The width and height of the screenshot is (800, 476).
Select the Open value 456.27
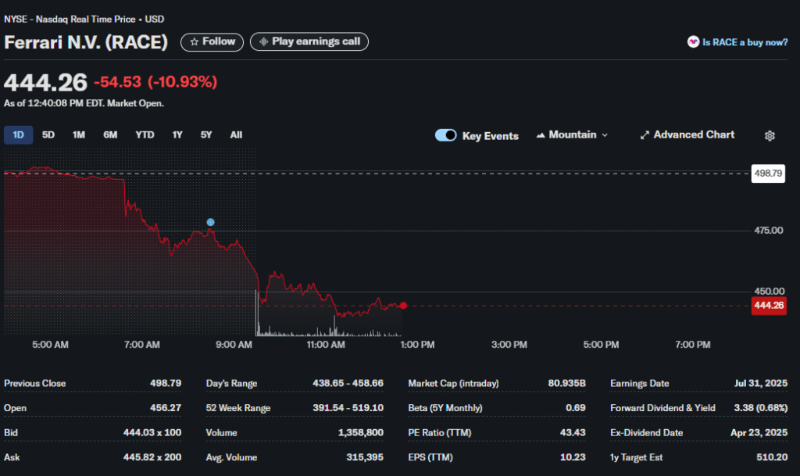(166, 408)
